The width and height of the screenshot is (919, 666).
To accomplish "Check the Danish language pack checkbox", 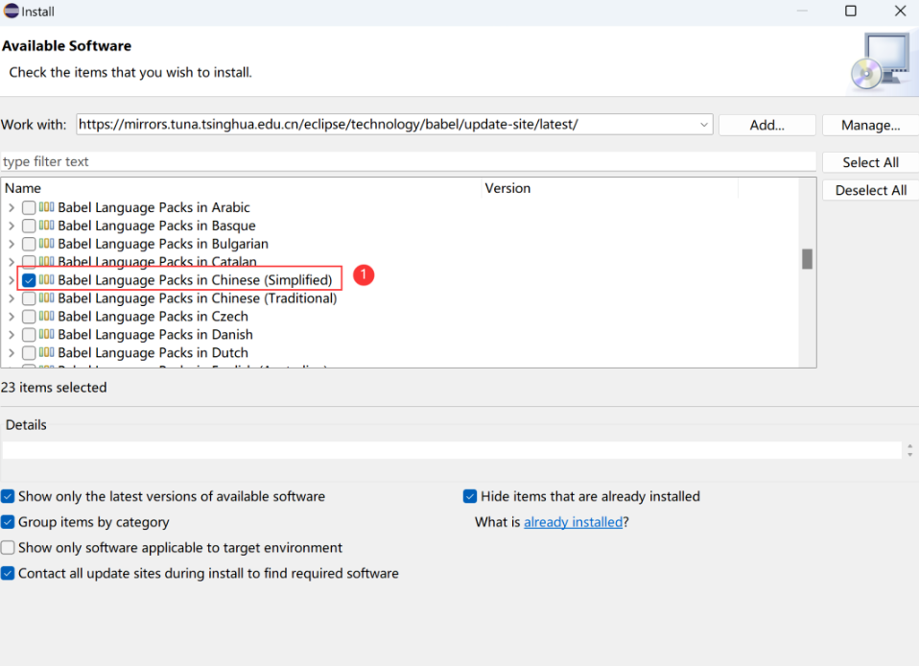I will click(x=29, y=335).
